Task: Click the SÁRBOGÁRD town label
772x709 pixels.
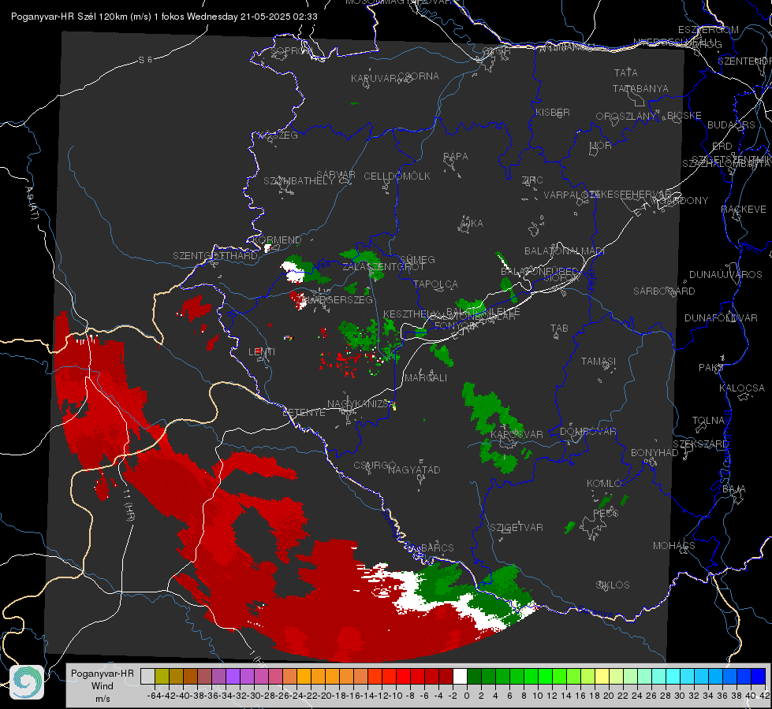Action: click(x=664, y=291)
